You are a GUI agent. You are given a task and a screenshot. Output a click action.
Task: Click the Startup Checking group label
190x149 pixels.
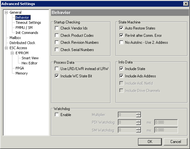[x=67, y=22]
